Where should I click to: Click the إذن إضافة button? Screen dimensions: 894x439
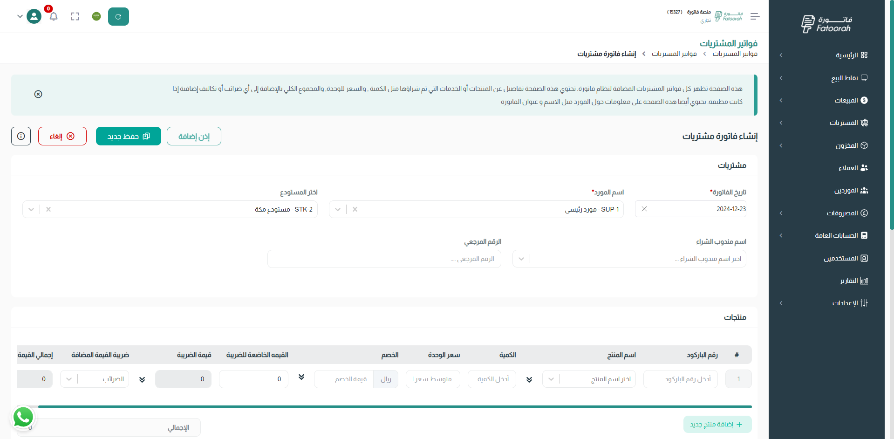194,136
